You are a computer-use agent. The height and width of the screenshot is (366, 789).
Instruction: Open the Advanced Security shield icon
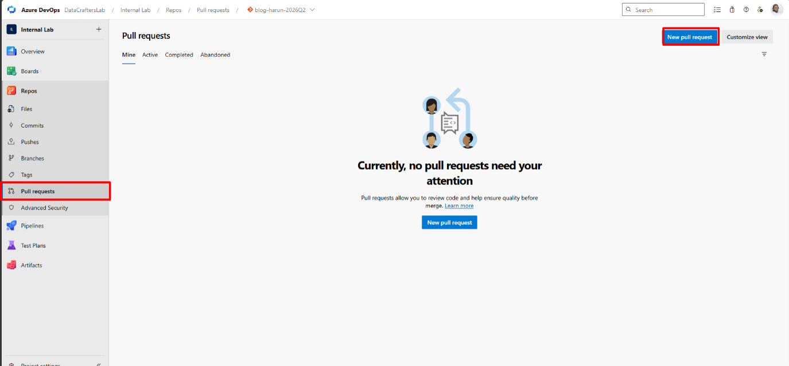[11, 208]
